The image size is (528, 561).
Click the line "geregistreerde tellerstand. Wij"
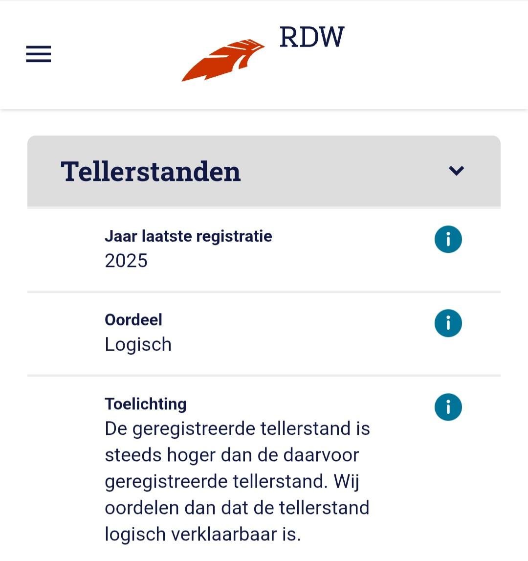[x=232, y=482]
